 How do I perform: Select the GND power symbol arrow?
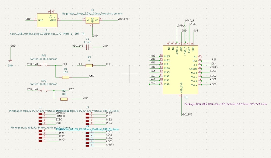tap(10, 62)
